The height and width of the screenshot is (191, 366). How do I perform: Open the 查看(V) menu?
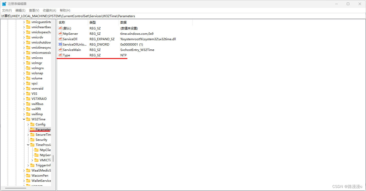click(x=34, y=10)
